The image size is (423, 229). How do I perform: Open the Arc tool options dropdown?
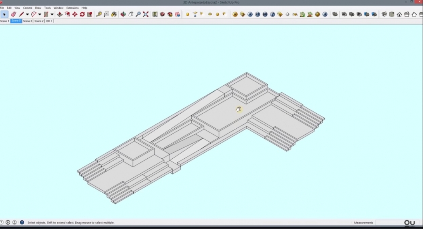click(x=39, y=14)
